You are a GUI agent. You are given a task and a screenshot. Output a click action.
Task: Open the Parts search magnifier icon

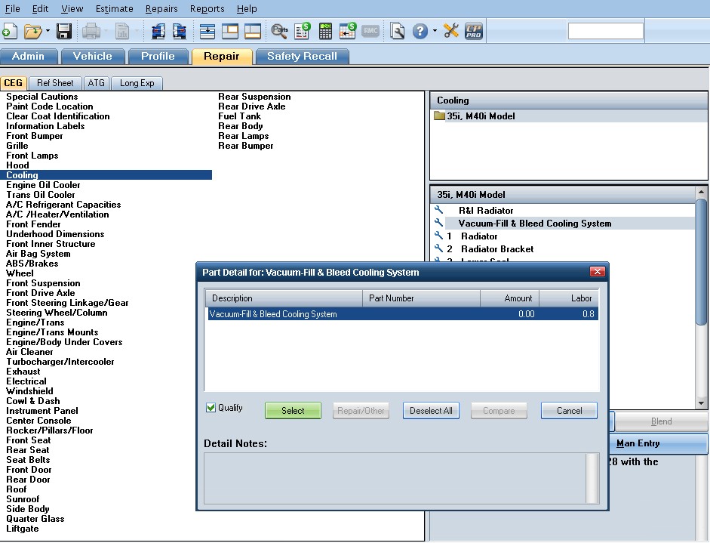279,31
